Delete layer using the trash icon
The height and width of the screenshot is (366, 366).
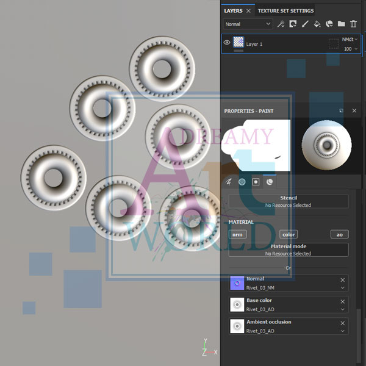click(x=354, y=24)
